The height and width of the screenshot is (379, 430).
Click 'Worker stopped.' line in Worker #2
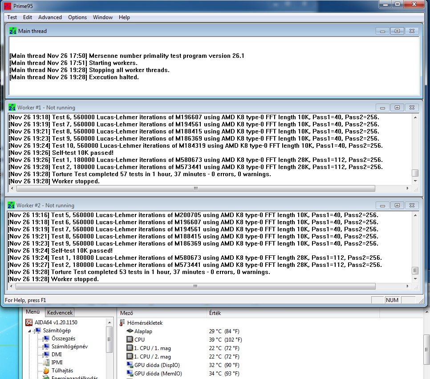pyautogui.click(x=53, y=279)
